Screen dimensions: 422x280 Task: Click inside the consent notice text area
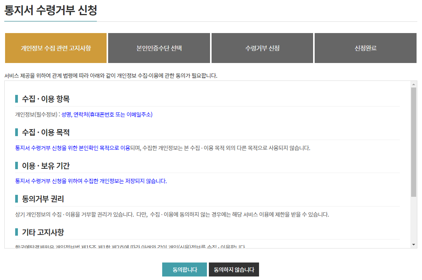coord(210,163)
